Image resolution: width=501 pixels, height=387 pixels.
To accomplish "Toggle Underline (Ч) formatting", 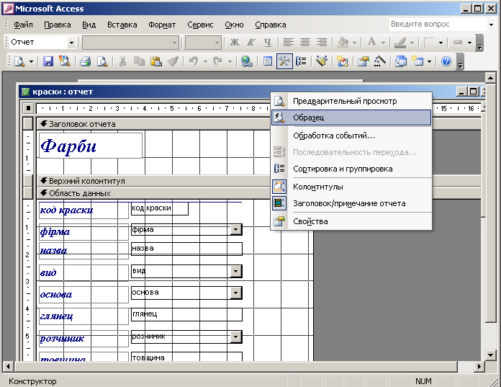I will pyautogui.click(x=268, y=42).
